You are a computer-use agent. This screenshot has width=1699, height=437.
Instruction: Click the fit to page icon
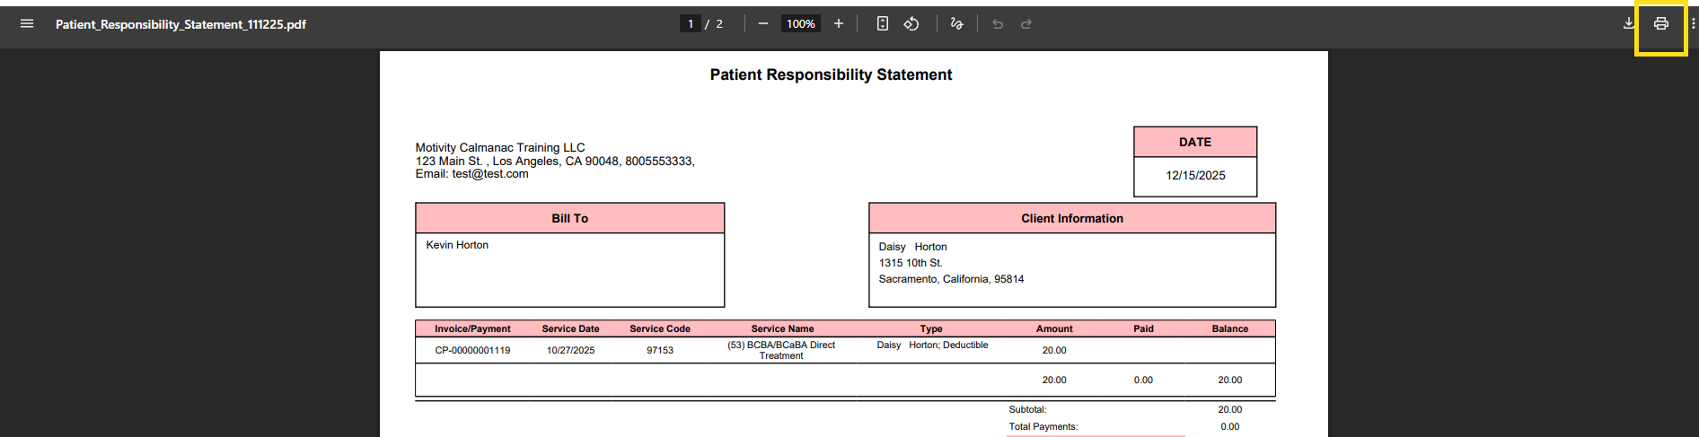coord(883,24)
